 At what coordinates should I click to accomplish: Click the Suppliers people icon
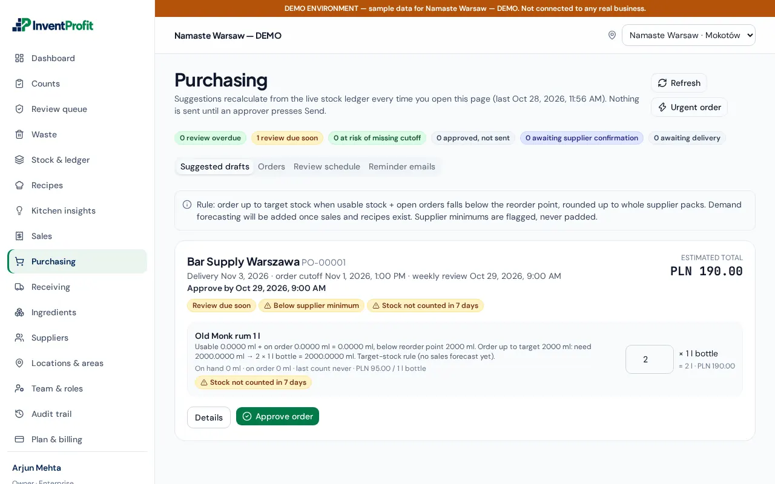click(19, 338)
